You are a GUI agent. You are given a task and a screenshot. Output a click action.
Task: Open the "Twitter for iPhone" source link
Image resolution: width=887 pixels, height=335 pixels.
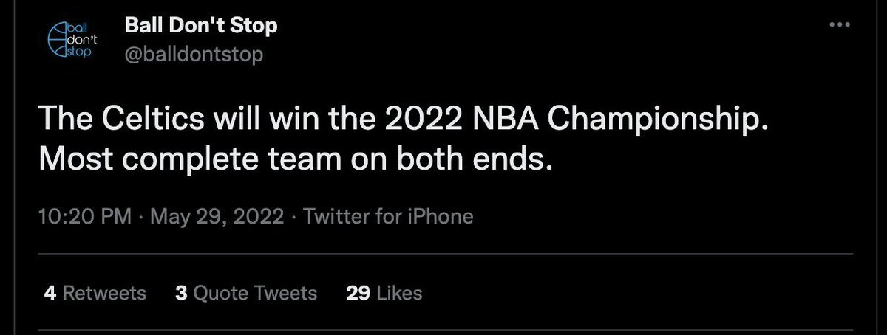(388, 217)
